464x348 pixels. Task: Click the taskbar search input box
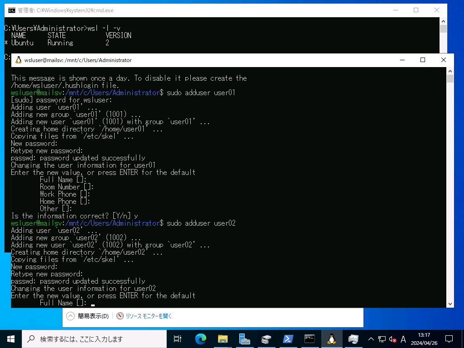(91, 338)
